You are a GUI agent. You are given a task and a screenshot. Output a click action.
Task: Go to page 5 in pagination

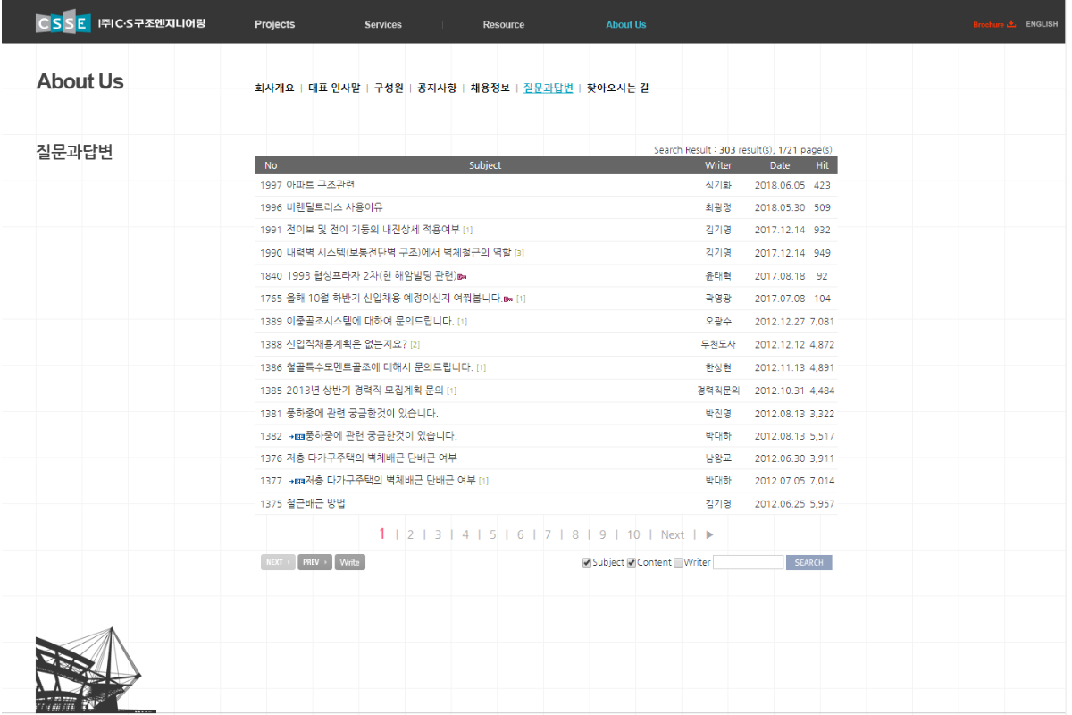(x=492, y=534)
